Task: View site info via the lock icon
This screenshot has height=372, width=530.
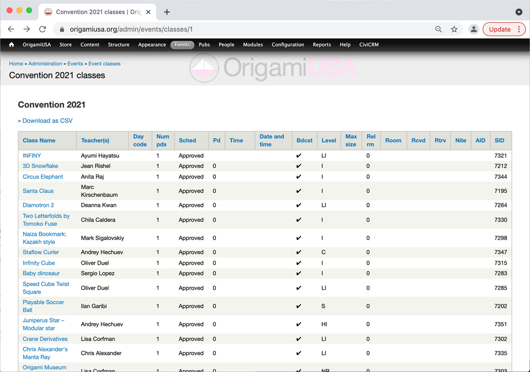Action: coord(62,29)
